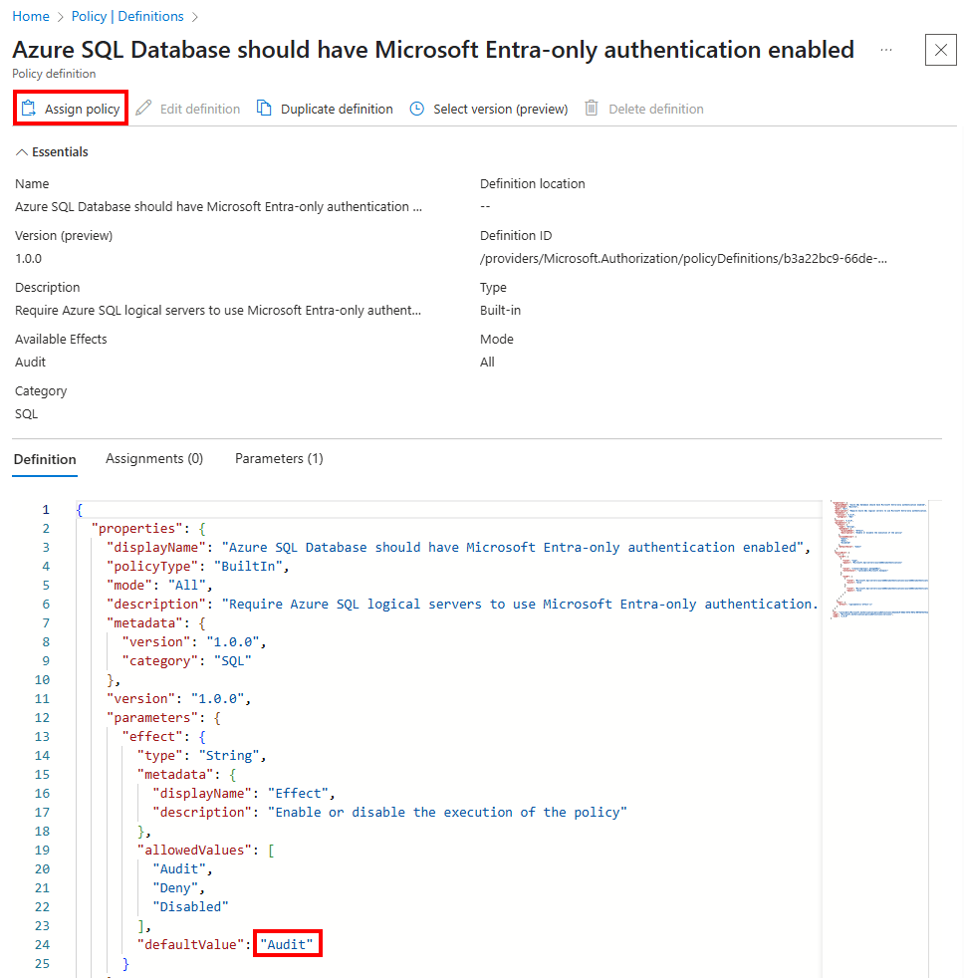
Task: Click the Assign policy checkmark icon
Action: (27, 109)
